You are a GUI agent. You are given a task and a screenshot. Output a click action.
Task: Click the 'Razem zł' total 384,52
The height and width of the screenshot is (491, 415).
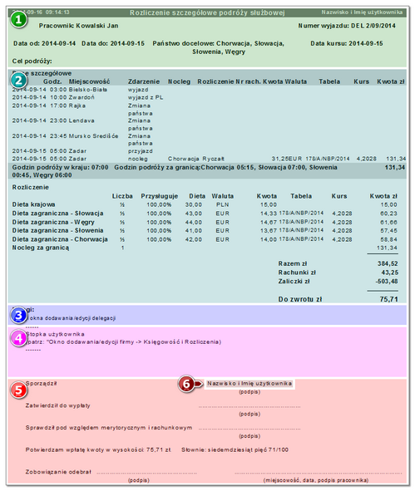(388, 263)
